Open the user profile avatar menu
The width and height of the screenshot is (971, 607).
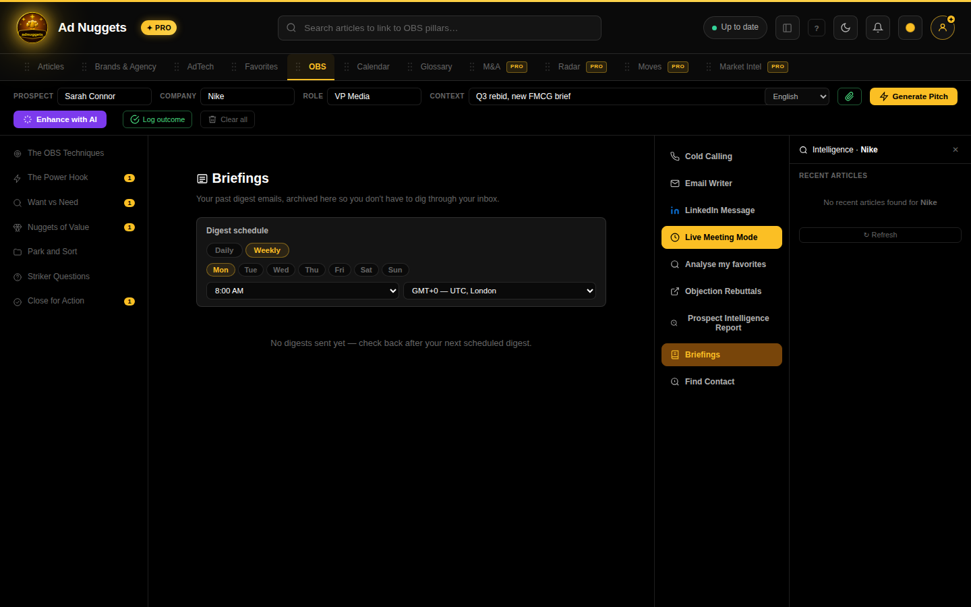click(x=943, y=28)
